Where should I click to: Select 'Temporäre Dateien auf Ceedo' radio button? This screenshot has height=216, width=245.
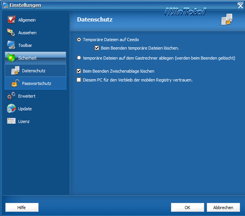[79, 40]
